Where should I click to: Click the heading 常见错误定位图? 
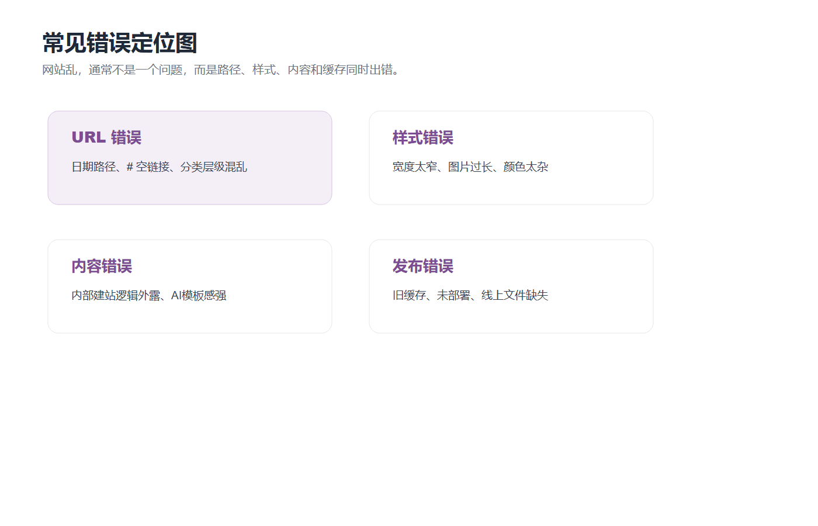[120, 43]
